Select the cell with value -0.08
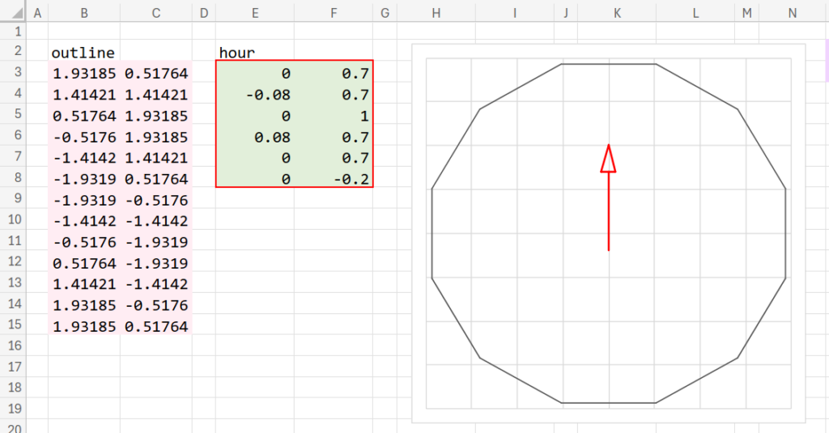Viewport: 829px width, 433px height. 255,95
